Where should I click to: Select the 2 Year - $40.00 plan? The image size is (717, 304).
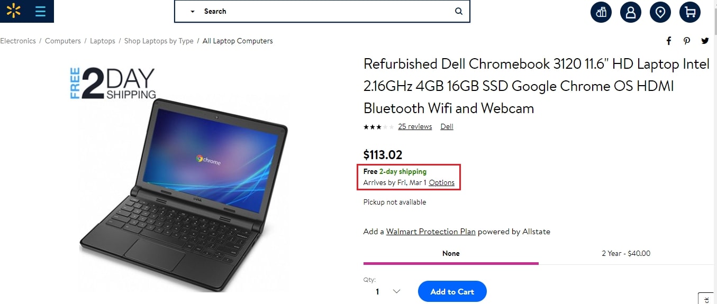tap(626, 253)
